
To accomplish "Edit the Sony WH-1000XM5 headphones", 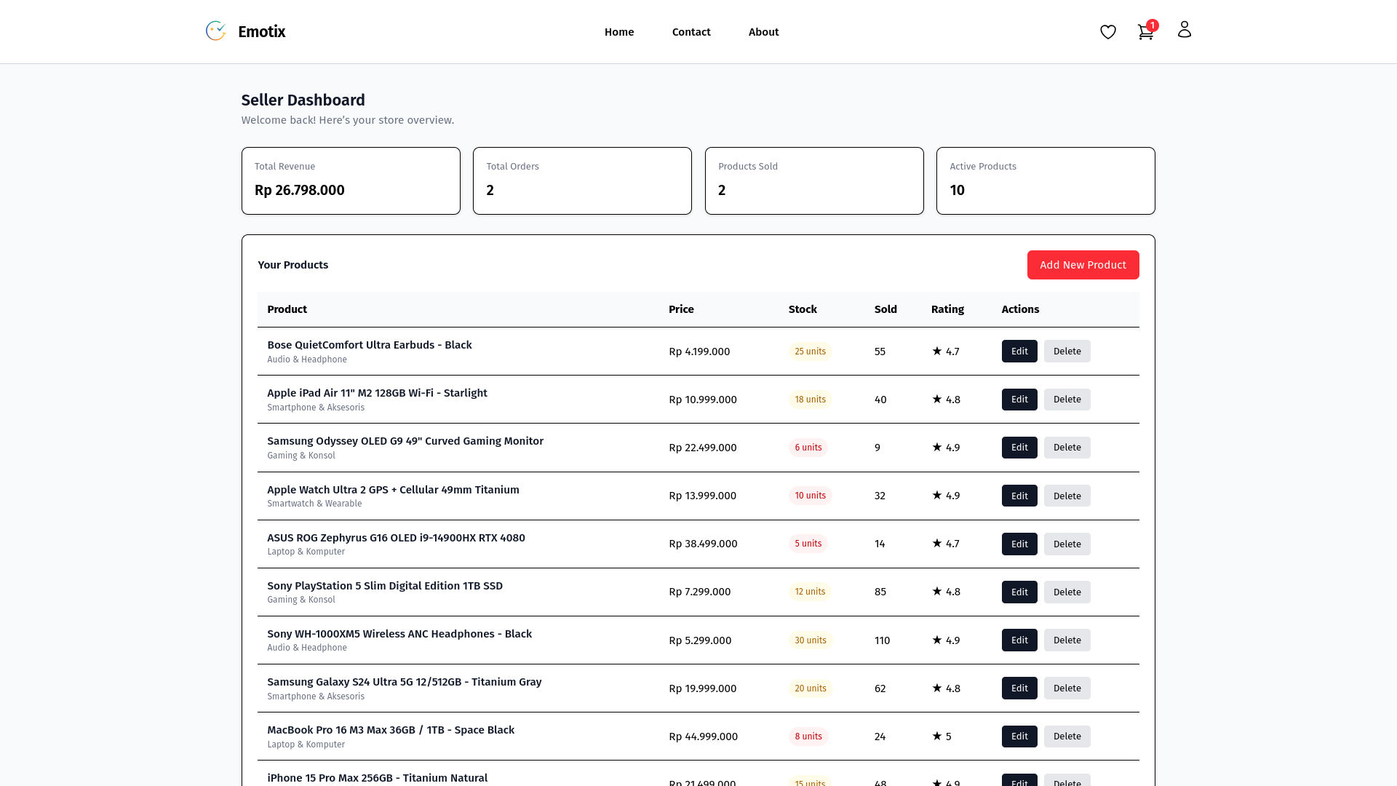I will (1019, 640).
